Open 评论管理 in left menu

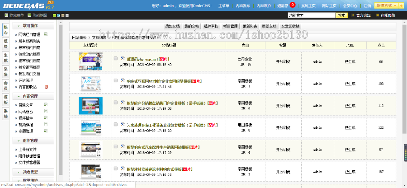(x=26, y=80)
